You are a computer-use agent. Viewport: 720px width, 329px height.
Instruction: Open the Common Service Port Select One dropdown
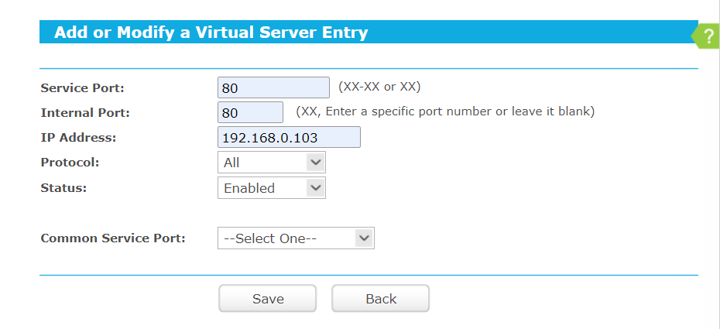pyautogui.click(x=296, y=238)
